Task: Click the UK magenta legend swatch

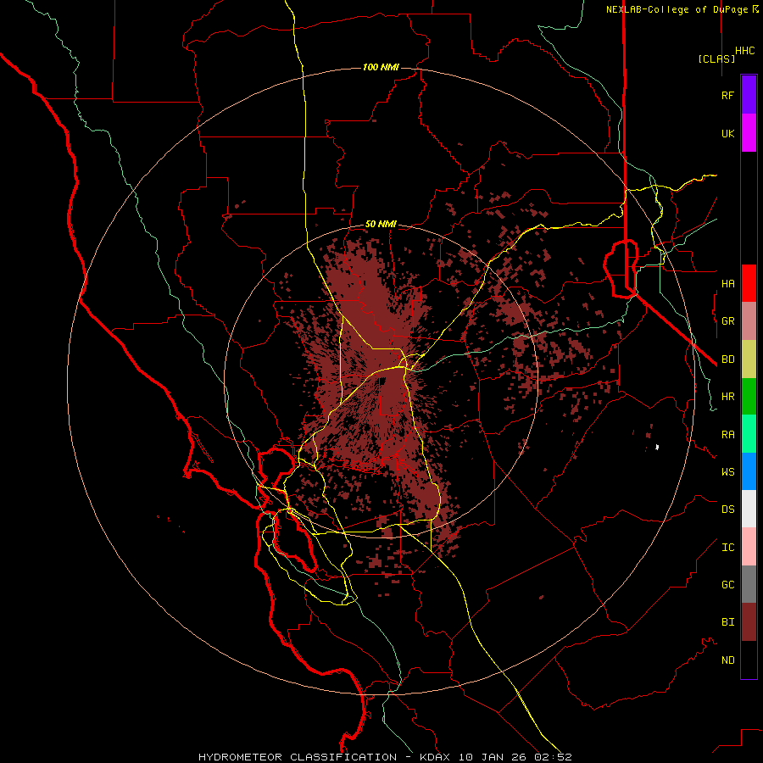Action: click(749, 133)
